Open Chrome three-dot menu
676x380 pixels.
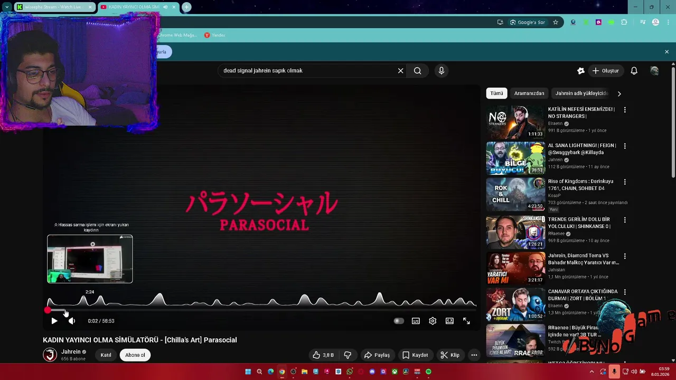tap(669, 22)
